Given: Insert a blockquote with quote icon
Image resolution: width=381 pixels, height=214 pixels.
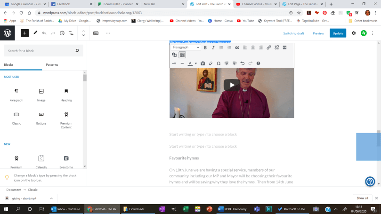Looking at the screenshot, I should point(237,48).
